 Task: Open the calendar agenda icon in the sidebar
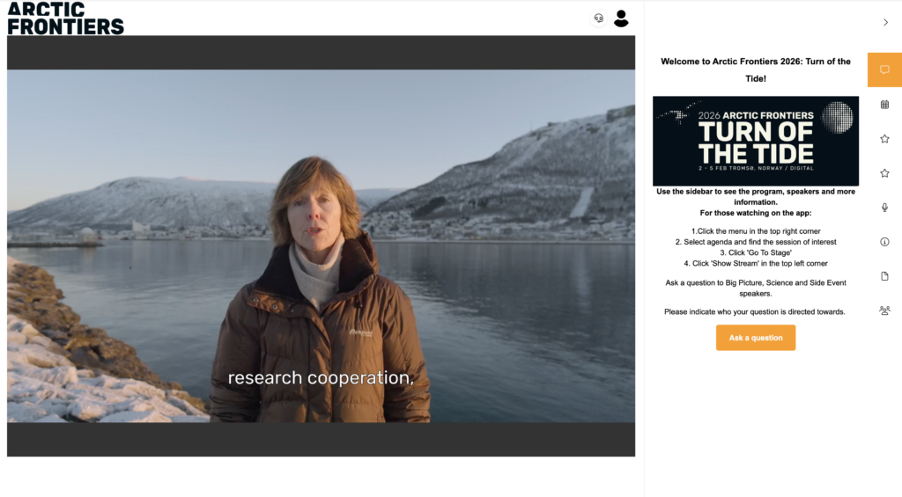884,104
